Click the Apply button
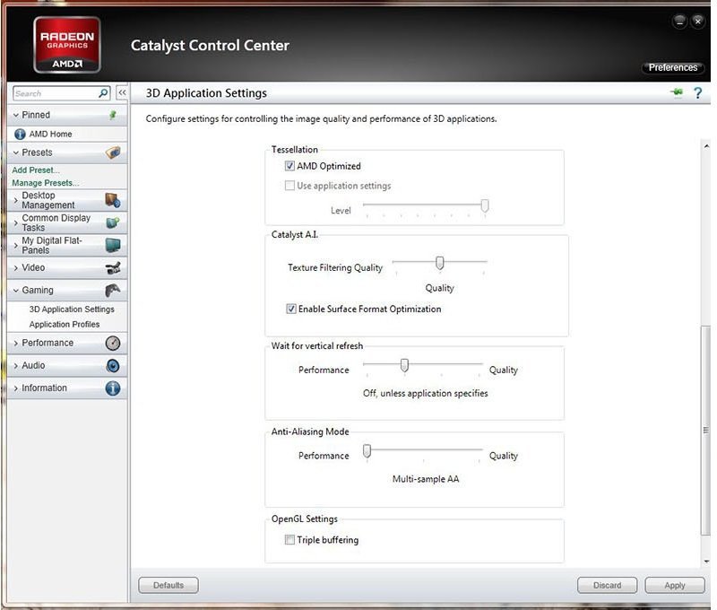Image resolution: width=717 pixels, height=610 pixels. (675, 585)
